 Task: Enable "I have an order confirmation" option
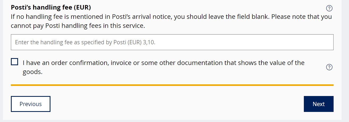[15, 62]
